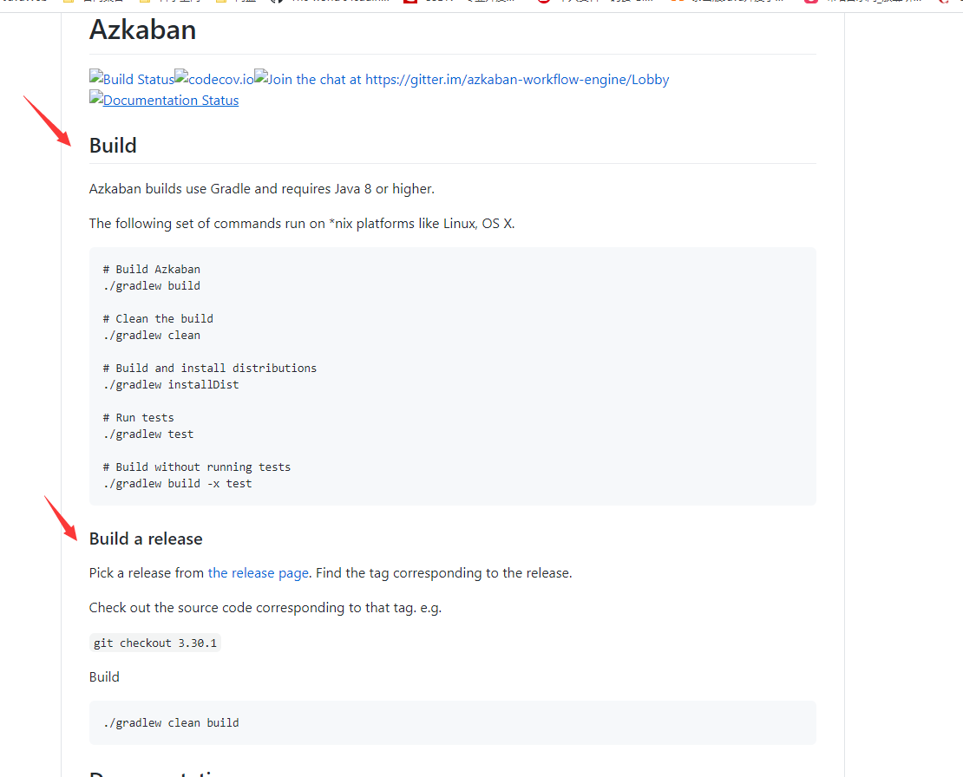Click the broken Build Status badge icon
This screenshot has height=777, width=963.
[x=95, y=75]
